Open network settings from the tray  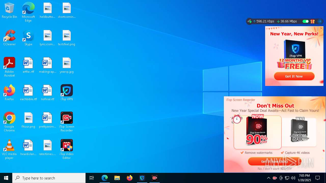click(287, 178)
